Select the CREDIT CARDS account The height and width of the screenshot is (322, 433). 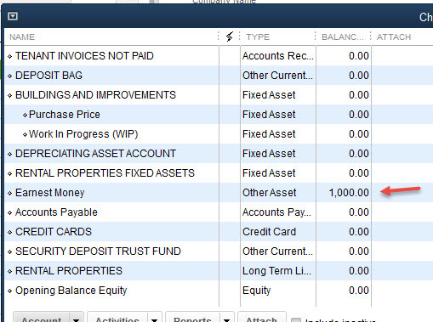(54, 232)
